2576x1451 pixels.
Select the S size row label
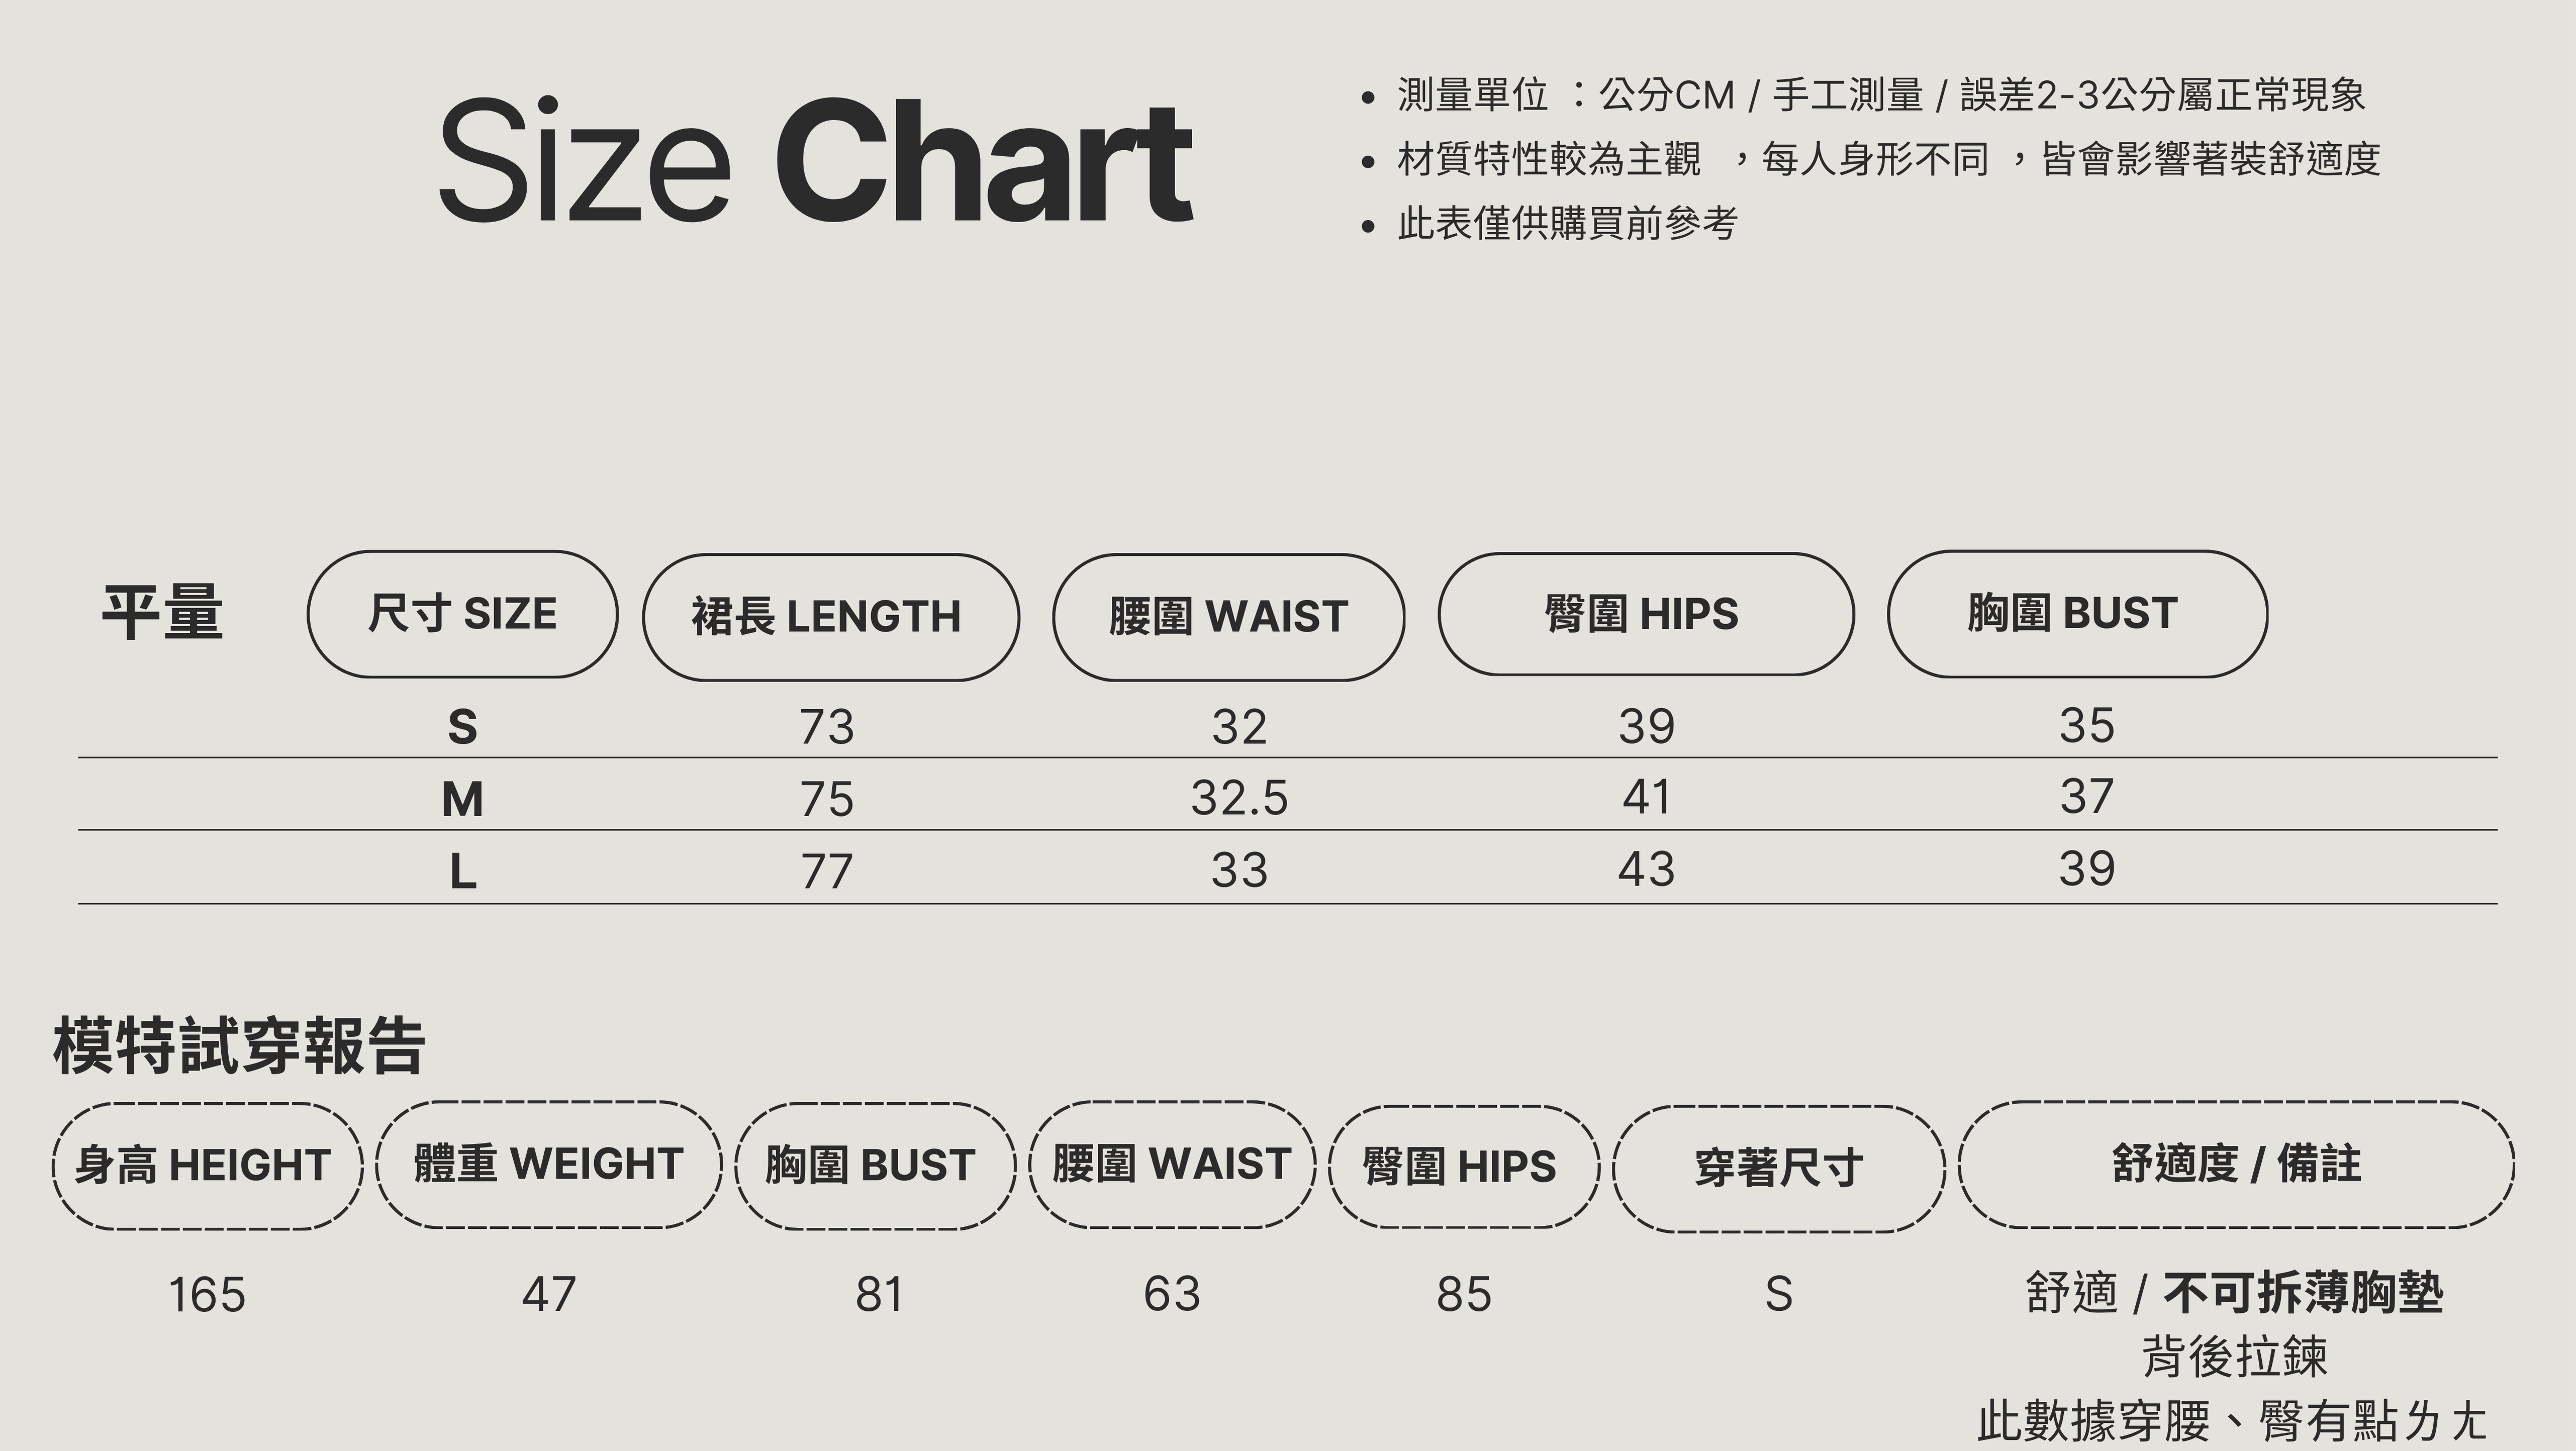(x=462, y=727)
